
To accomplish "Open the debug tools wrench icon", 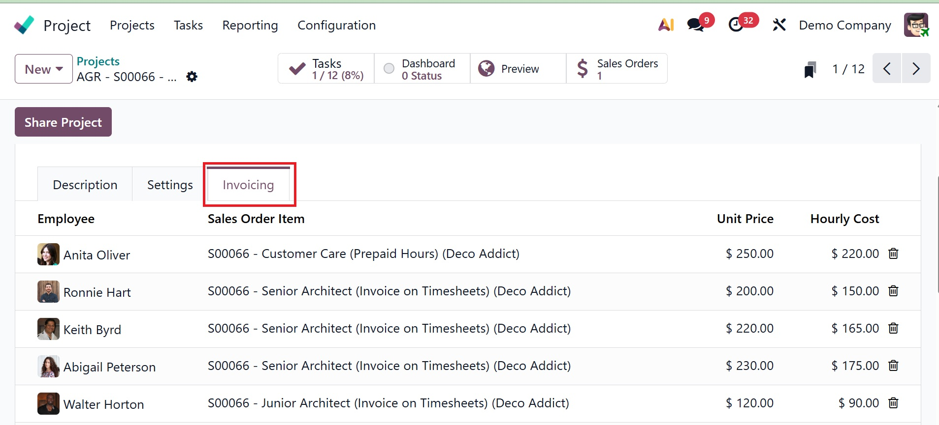I will pos(779,25).
